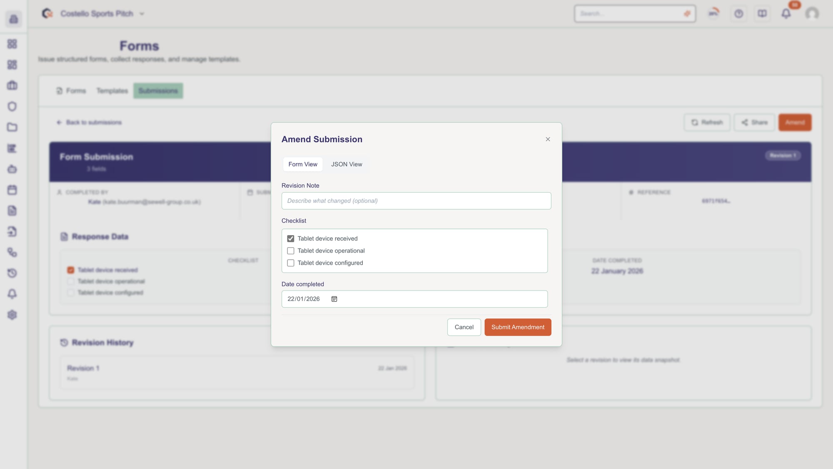
Task: Open the shield icon in sidebar
Action: coord(12,106)
